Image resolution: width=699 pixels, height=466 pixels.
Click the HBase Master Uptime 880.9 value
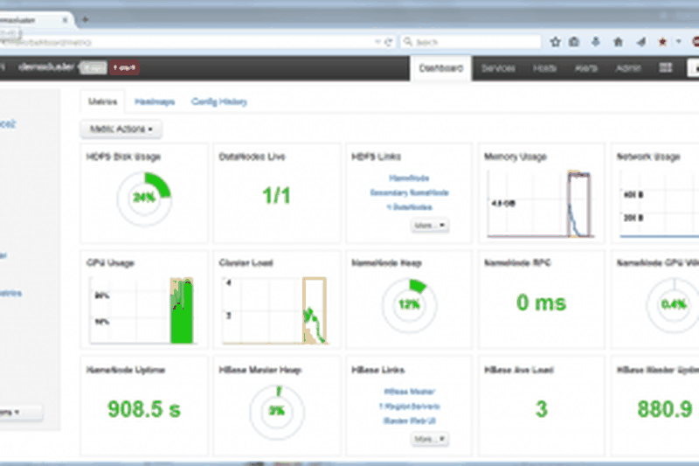664,409
